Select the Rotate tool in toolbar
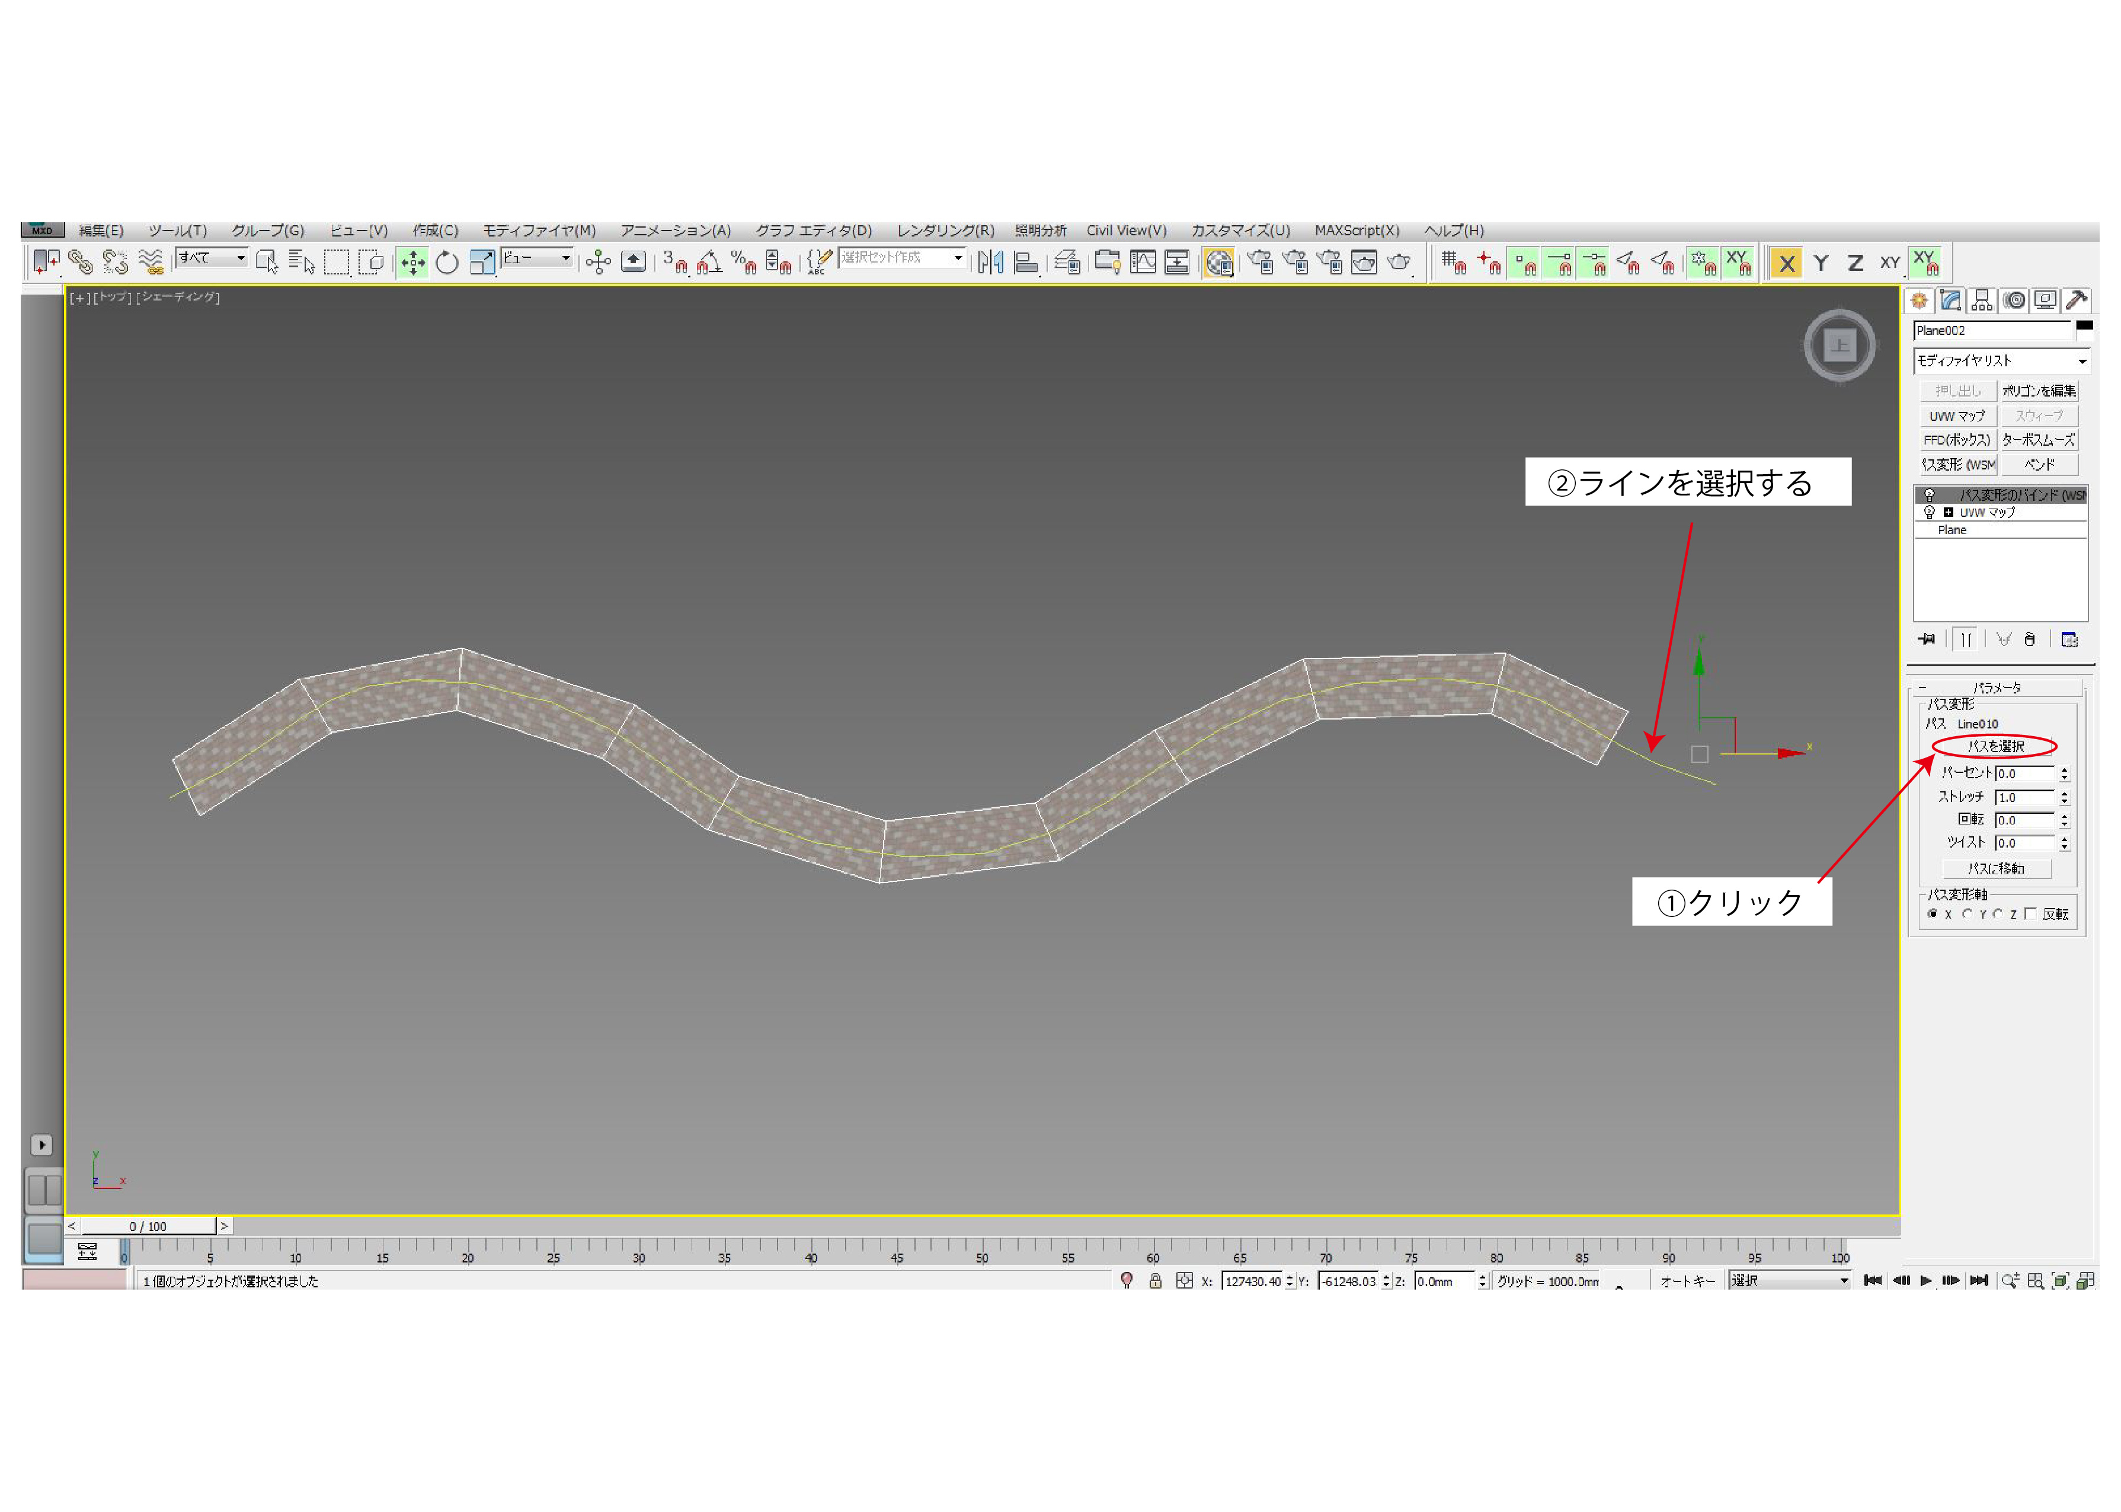The image size is (2121, 1512). (447, 264)
